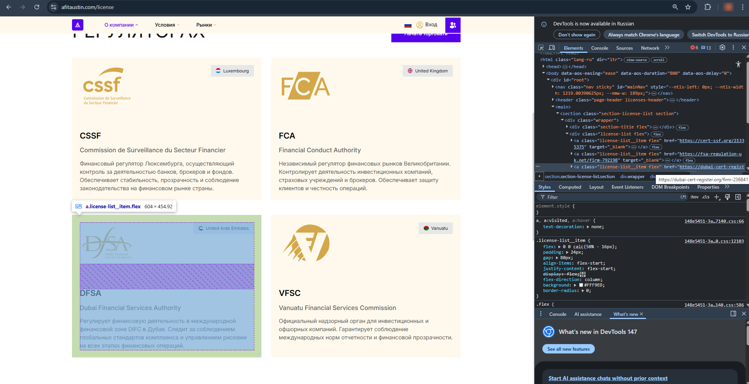Viewport: 749px width, 384px height.
Task: Toggle the device toolbar icon
Action: [552, 48]
